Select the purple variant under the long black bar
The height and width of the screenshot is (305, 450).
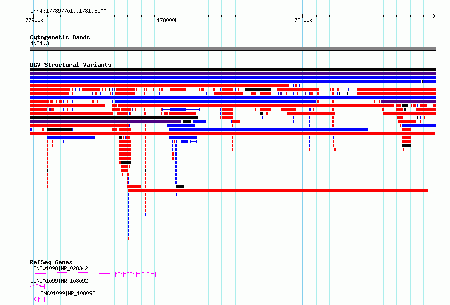click(x=105, y=122)
